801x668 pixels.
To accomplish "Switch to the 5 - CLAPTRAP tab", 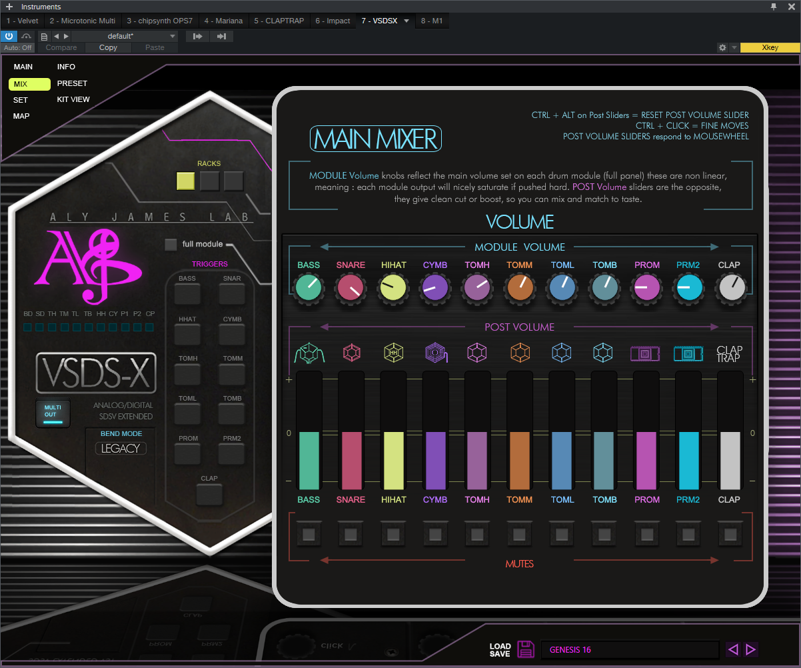I will (279, 21).
